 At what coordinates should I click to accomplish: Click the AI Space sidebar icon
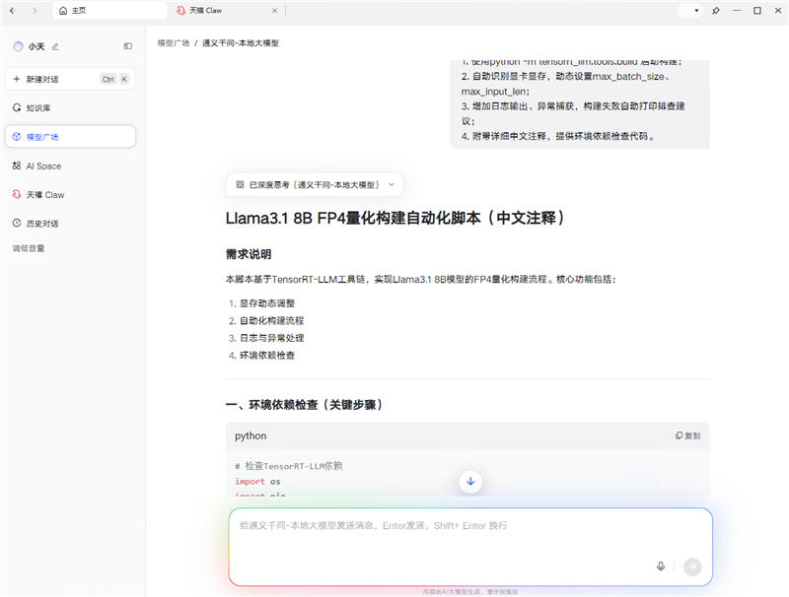[17, 166]
